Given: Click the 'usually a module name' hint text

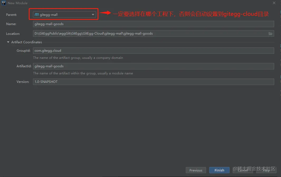Looking at the screenshot, I should pyautogui.click(x=115, y=73).
